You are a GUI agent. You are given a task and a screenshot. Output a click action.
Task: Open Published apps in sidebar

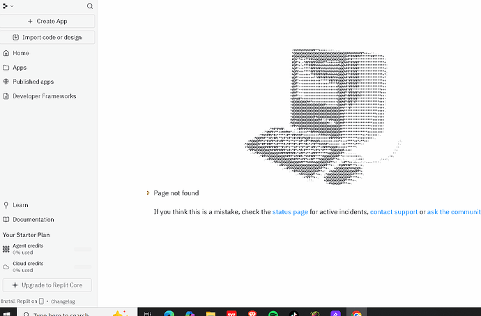[x=47, y=82]
